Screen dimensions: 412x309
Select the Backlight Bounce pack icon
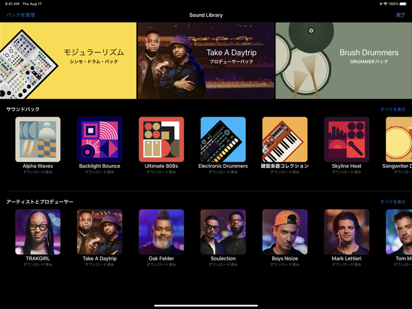[99, 139]
